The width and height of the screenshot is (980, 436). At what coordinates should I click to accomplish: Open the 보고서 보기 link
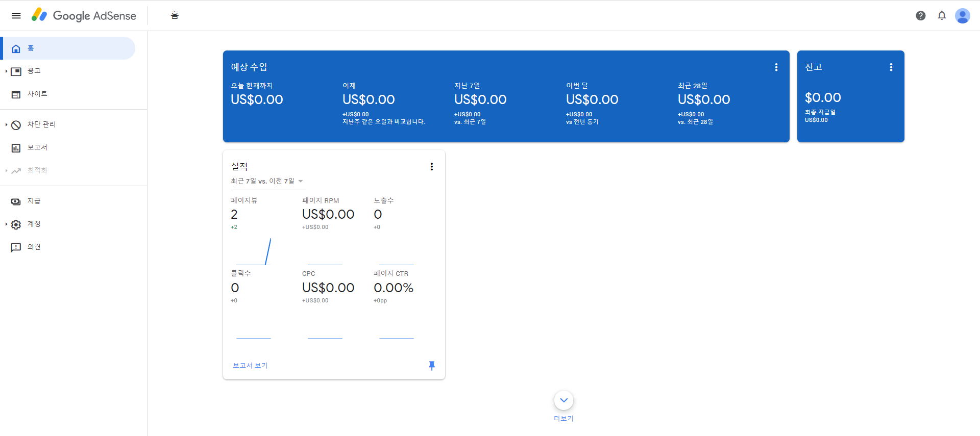tap(250, 366)
